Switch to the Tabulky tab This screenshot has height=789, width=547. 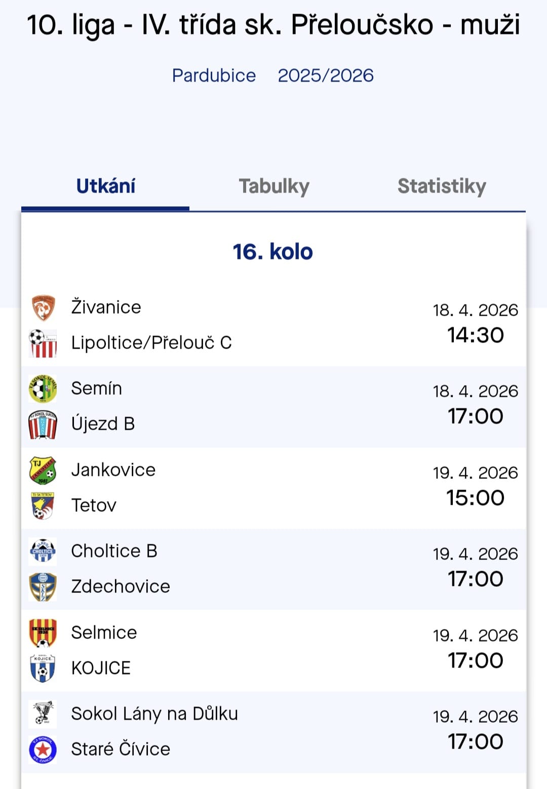(274, 186)
